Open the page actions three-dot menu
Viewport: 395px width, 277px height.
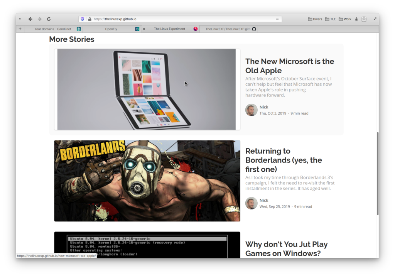278,19
